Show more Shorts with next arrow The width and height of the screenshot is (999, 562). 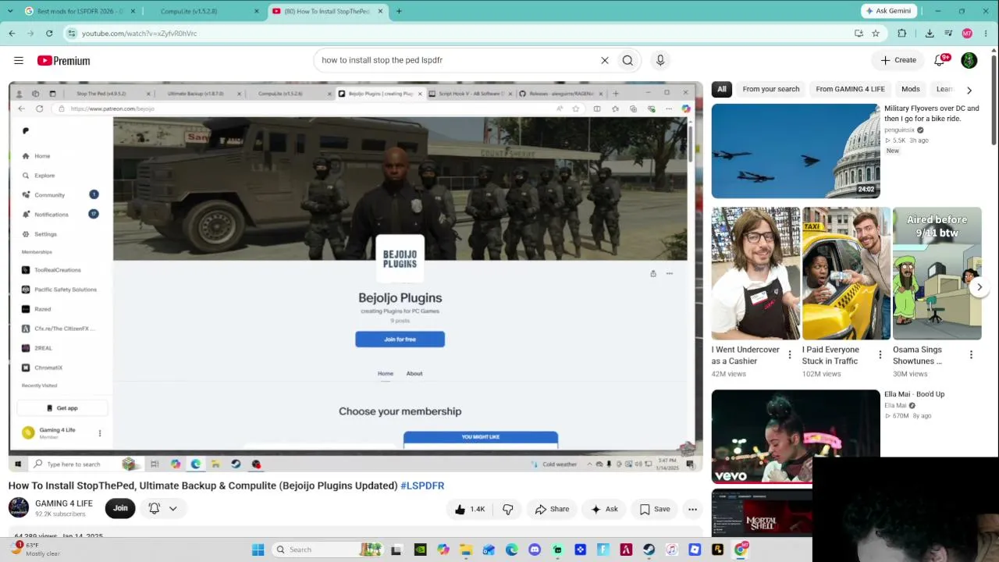point(979,287)
